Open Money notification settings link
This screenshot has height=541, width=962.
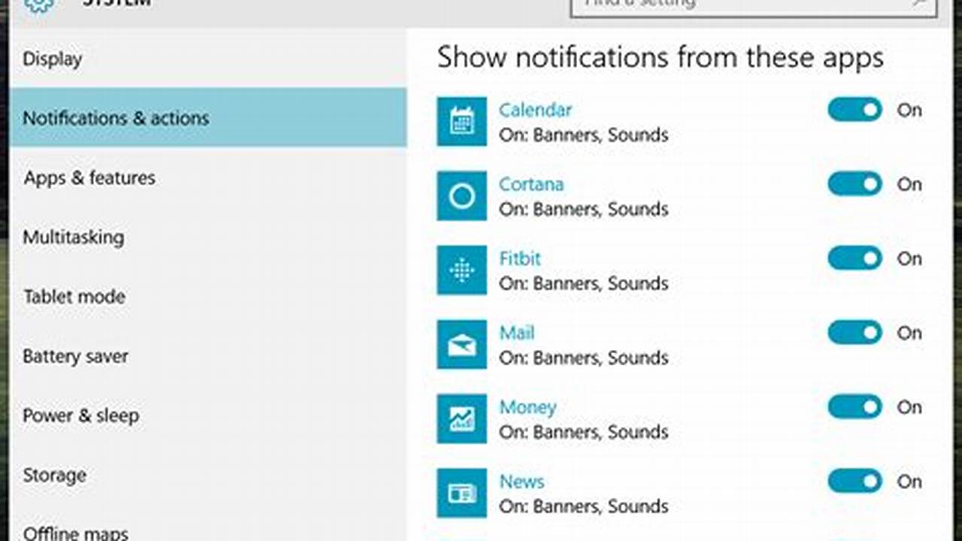(x=528, y=407)
